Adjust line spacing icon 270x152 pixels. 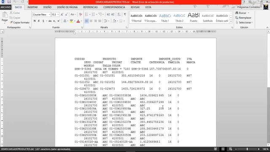105,21
